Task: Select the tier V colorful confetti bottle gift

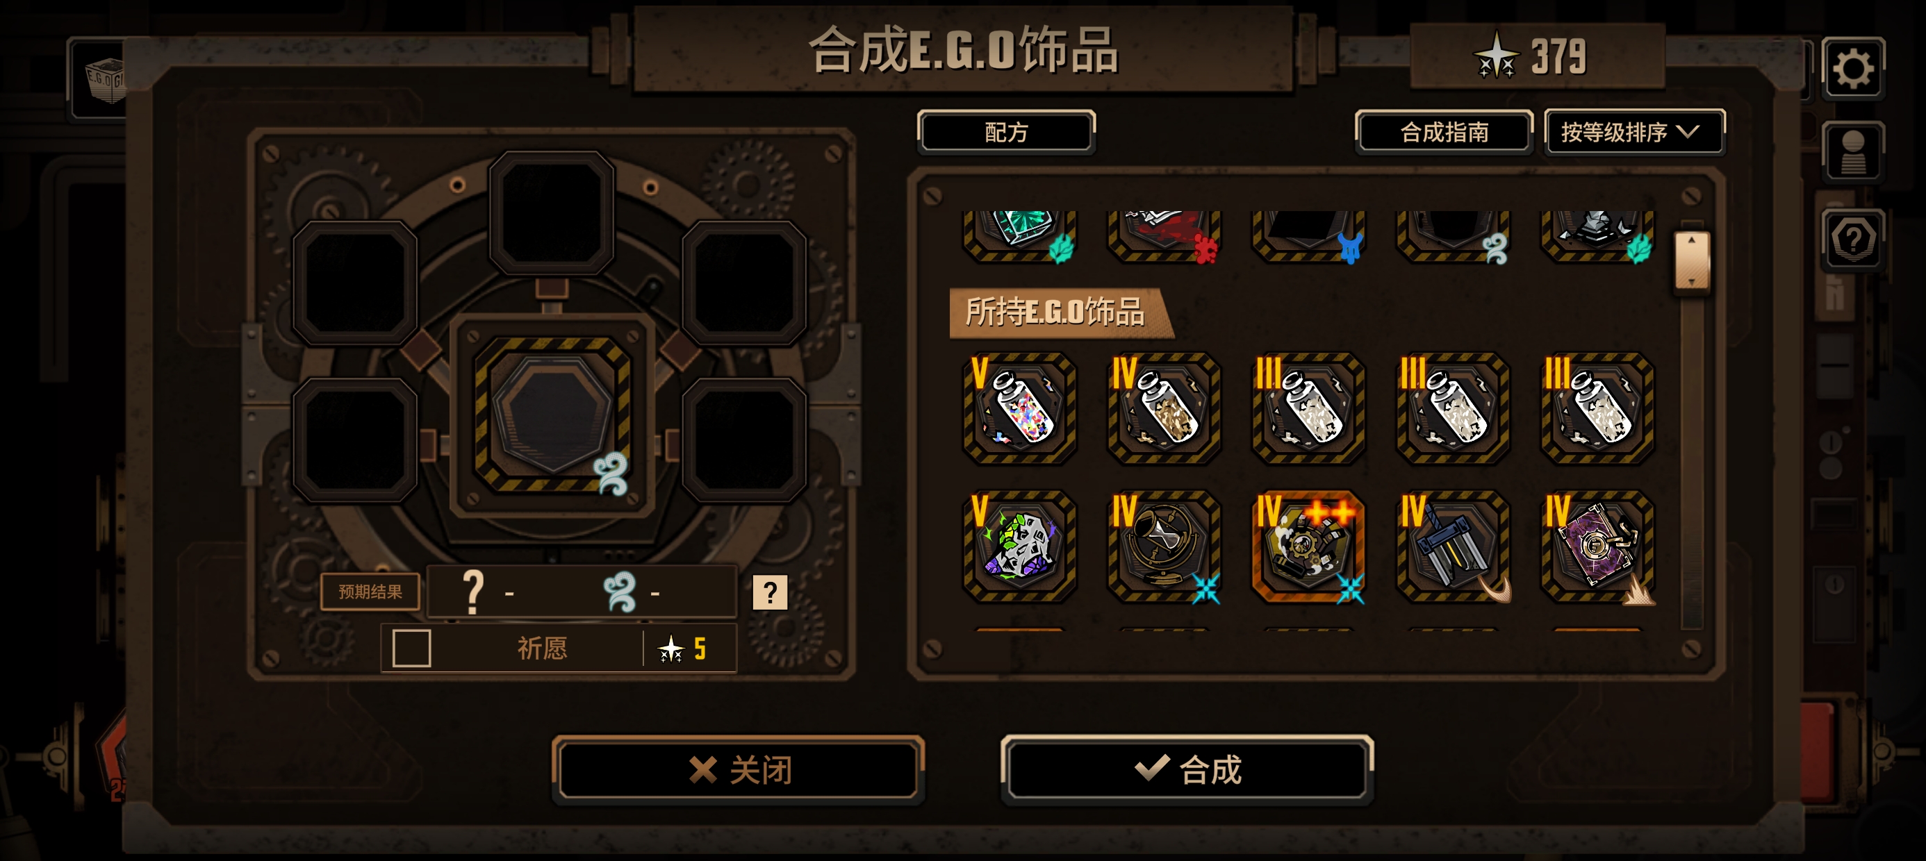Action: click(1020, 408)
